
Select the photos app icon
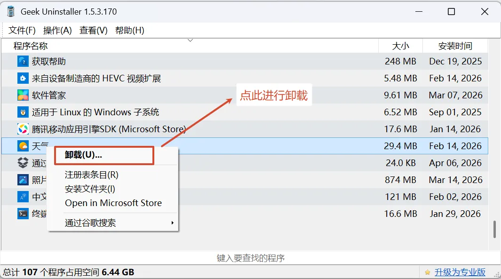click(x=23, y=180)
